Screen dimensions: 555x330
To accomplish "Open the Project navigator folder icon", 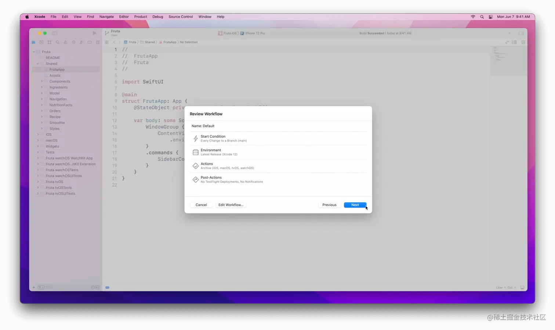I will click(33, 42).
